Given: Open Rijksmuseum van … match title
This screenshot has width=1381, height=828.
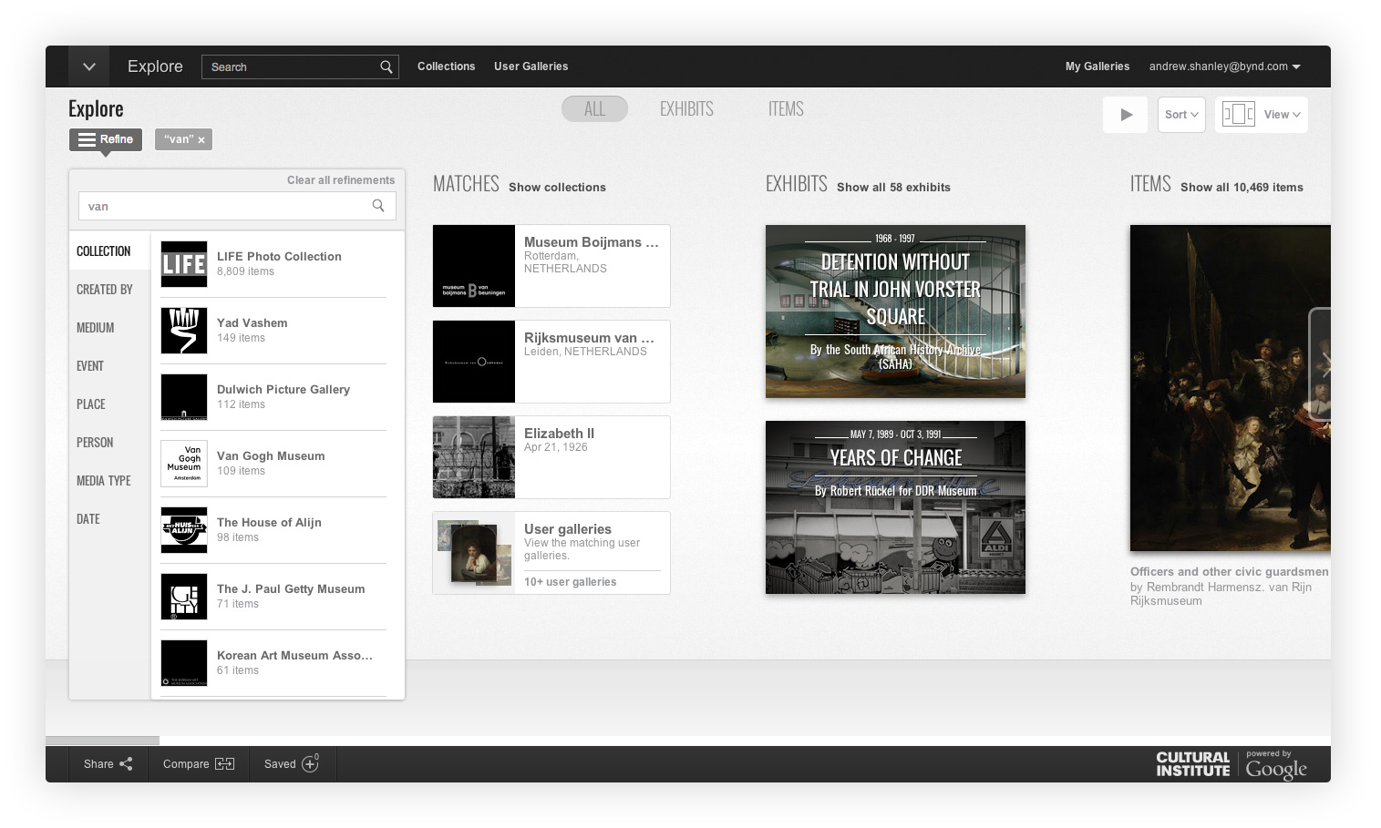Looking at the screenshot, I should [x=589, y=338].
